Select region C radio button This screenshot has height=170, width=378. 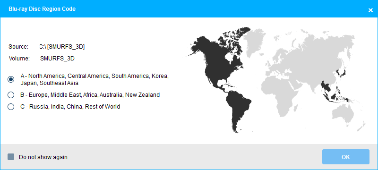point(11,107)
